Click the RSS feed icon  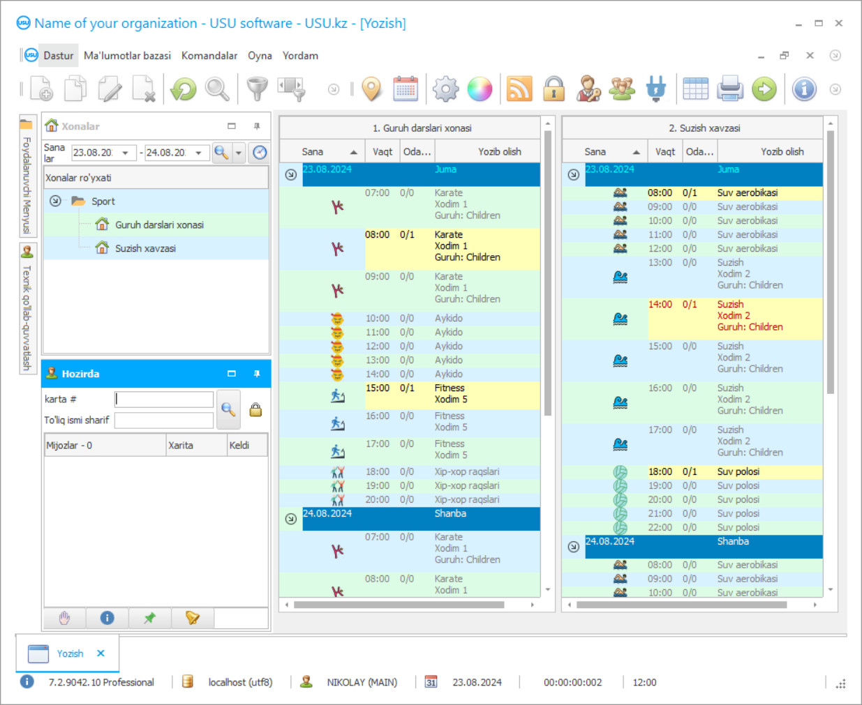(519, 89)
